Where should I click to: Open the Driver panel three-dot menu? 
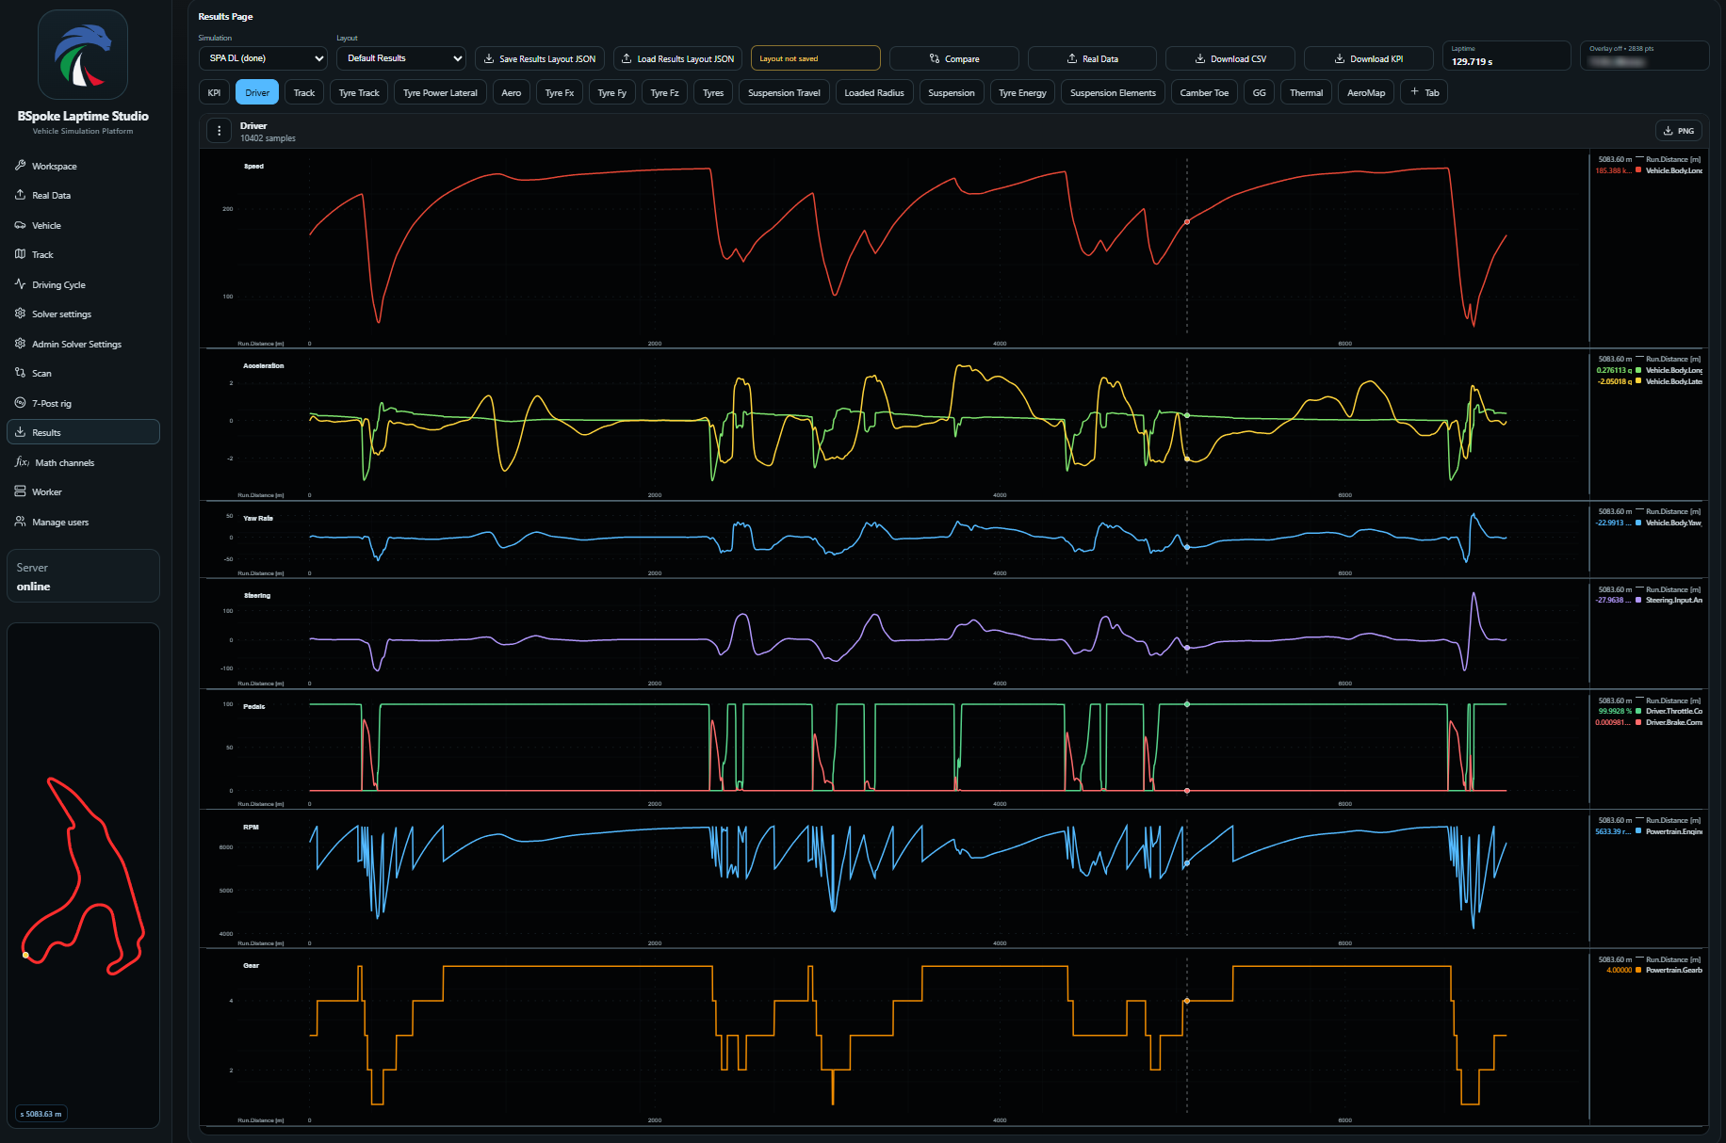(219, 131)
